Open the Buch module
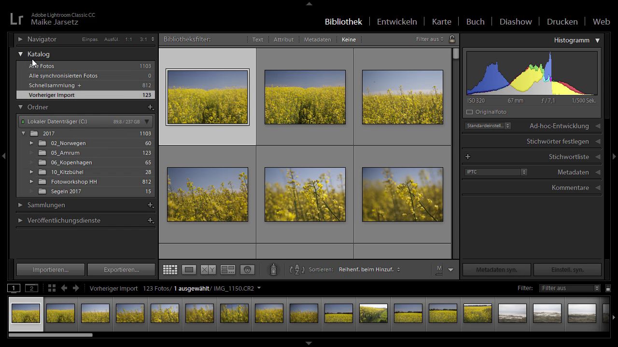This screenshot has height=347, width=618. (x=475, y=22)
